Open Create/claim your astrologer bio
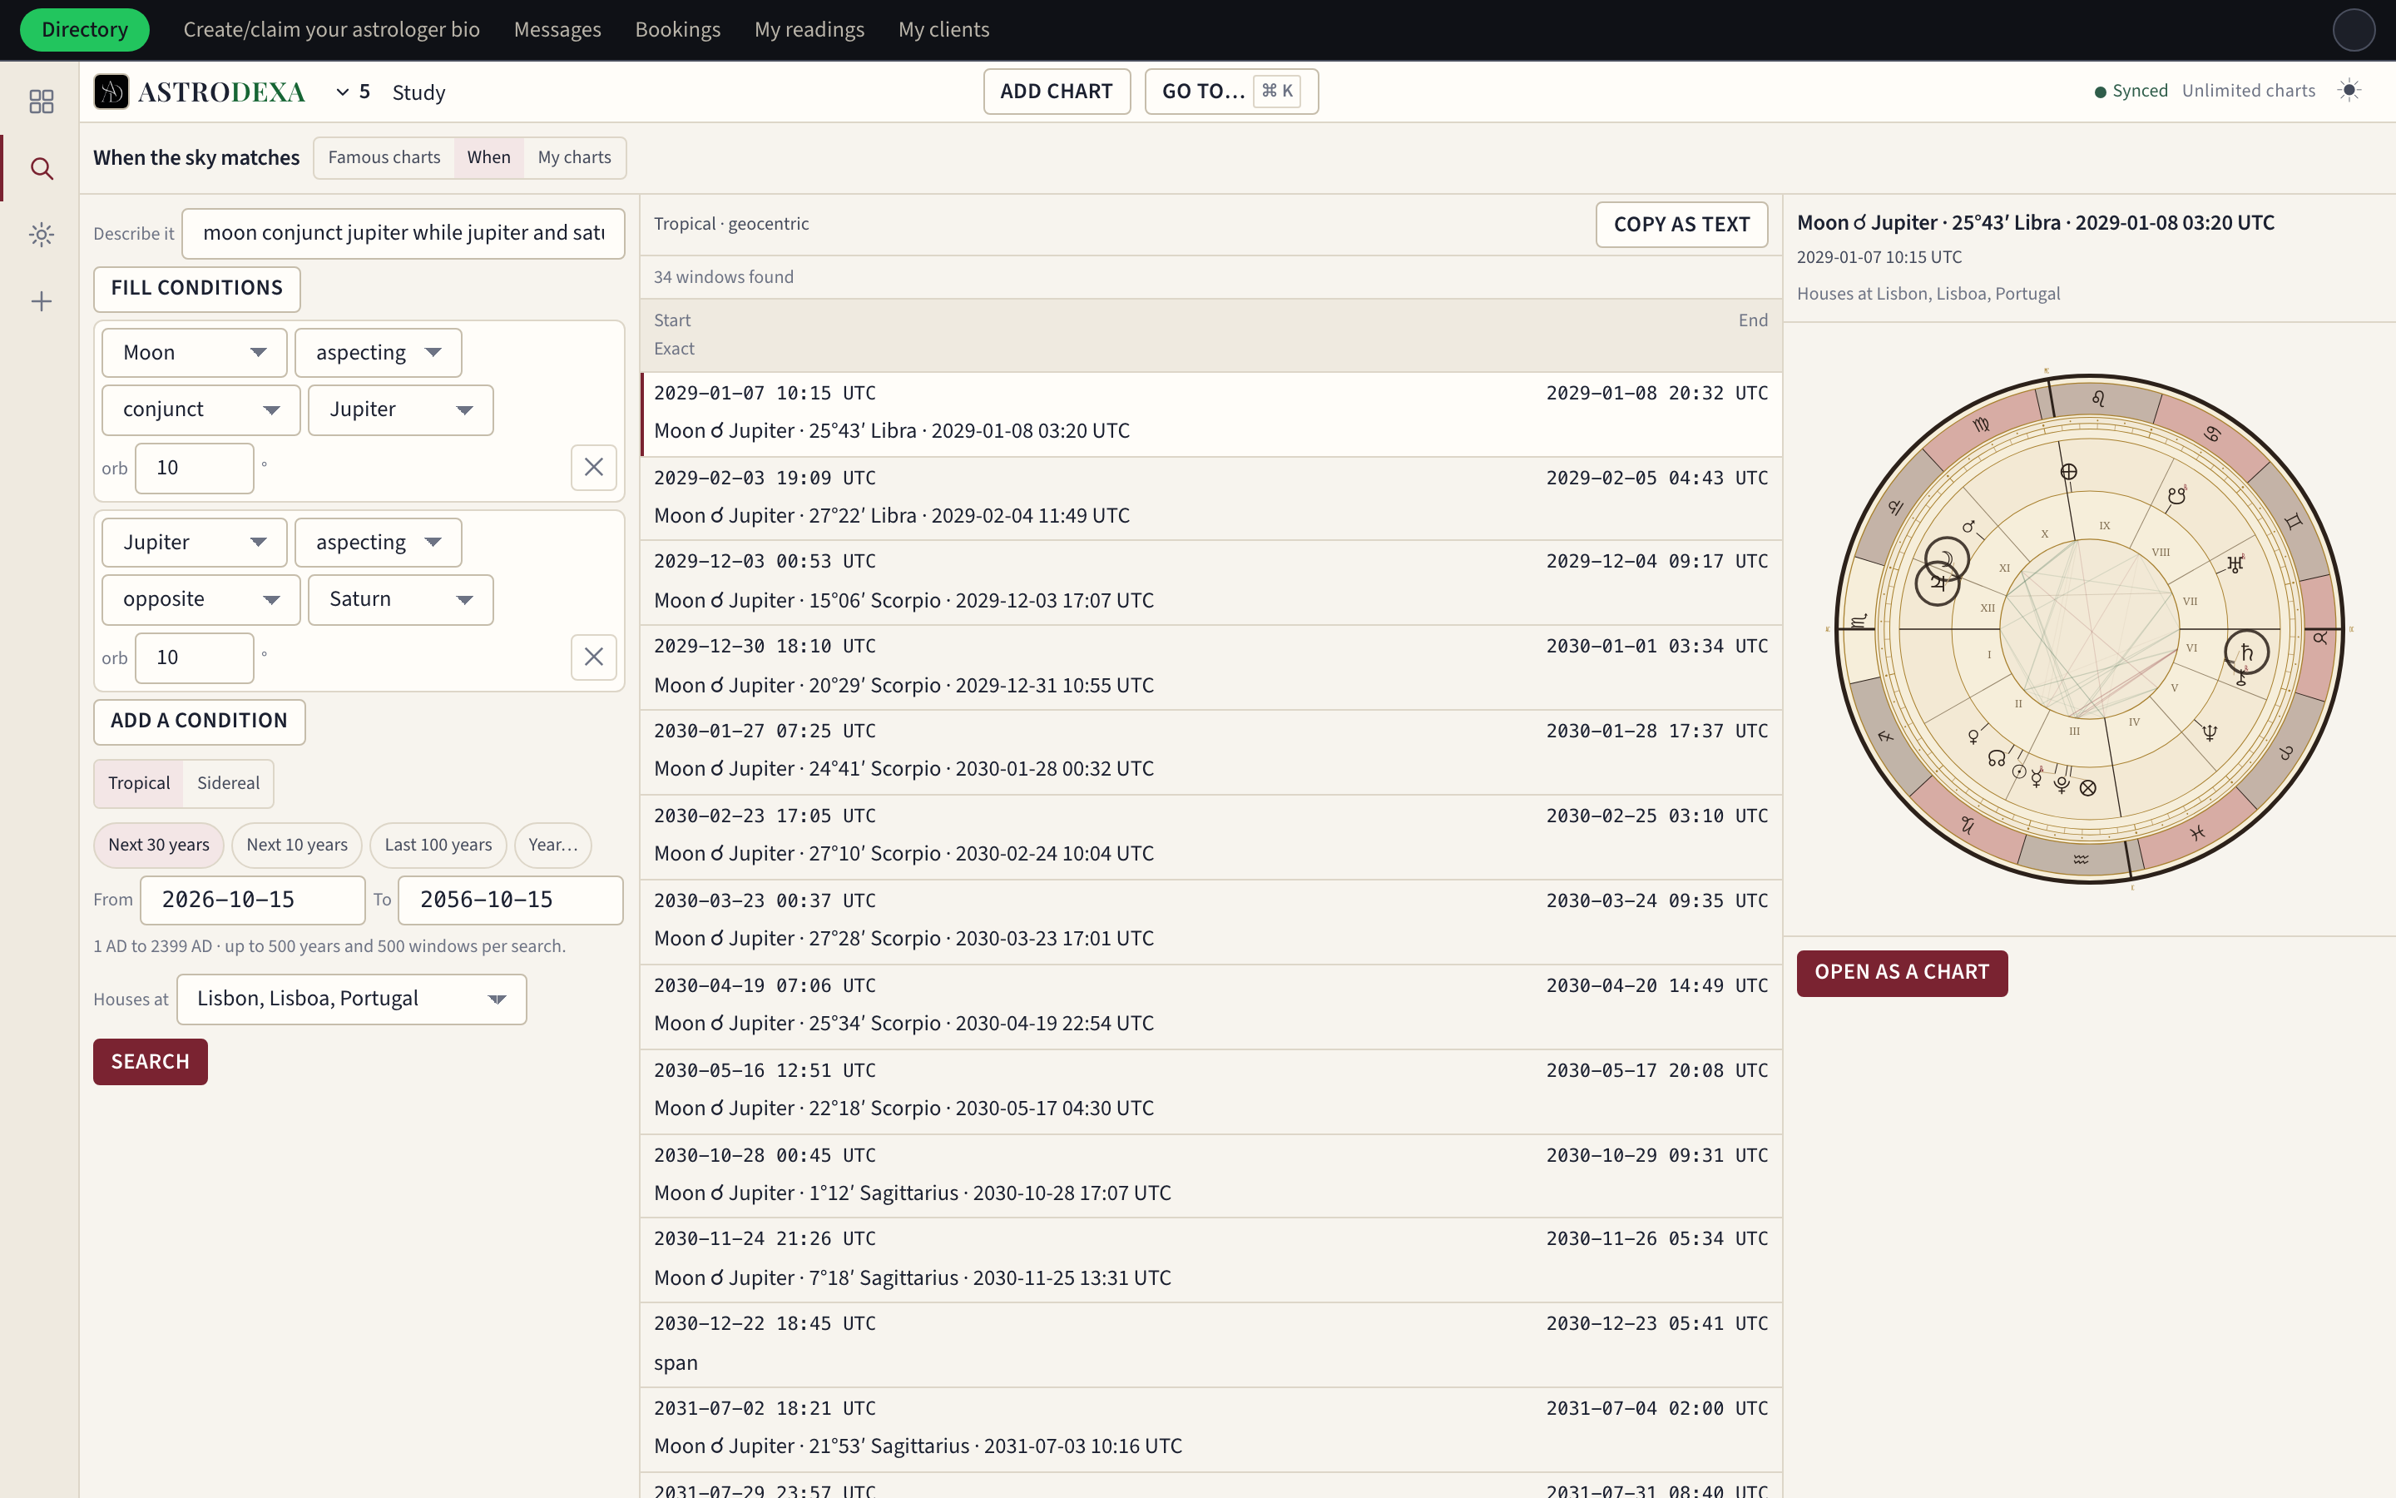Viewport: 2396px width, 1498px height. coord(332,30)
